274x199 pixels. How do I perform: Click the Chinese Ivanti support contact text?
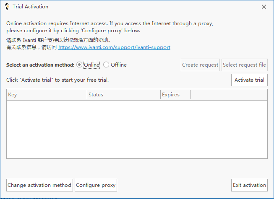coord(59,40)
